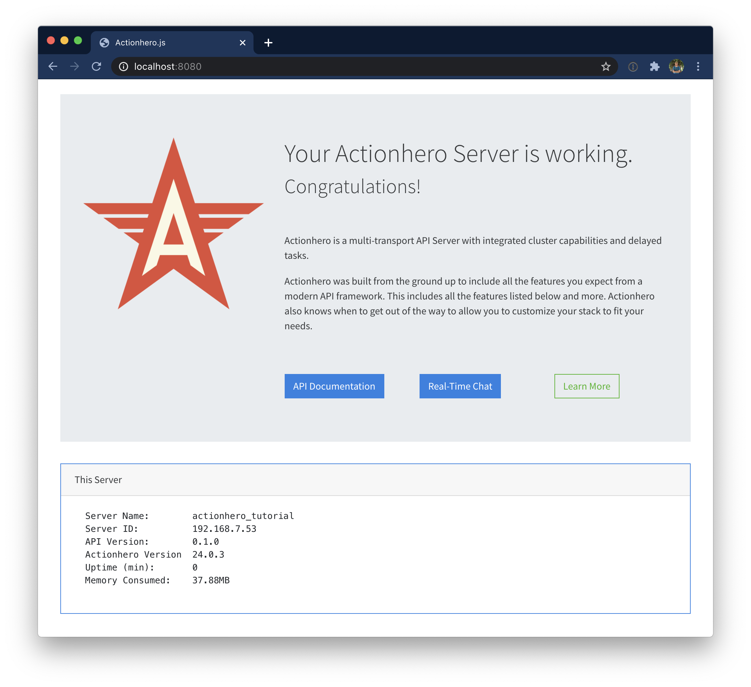This screenshot has height=687, width=751.
Task: Click the forward navigation arrow
Action: tap(75, 67)
